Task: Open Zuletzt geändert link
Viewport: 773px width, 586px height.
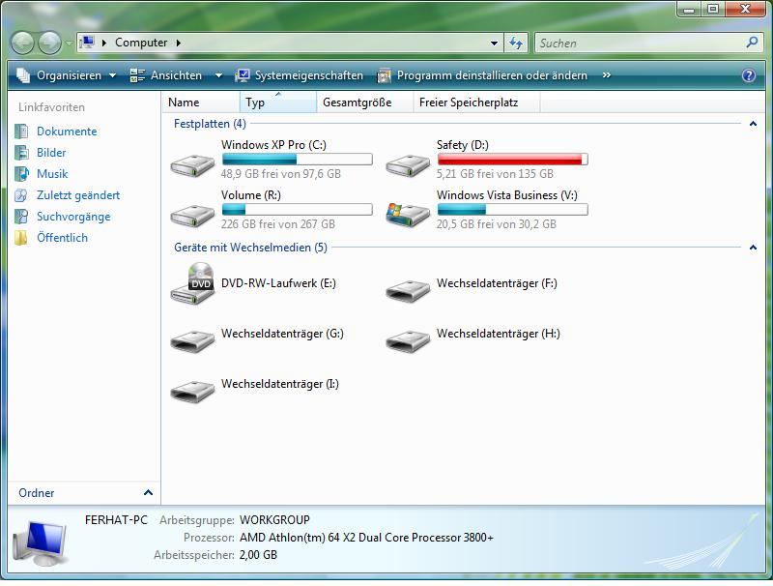Action: click(78, 195)
